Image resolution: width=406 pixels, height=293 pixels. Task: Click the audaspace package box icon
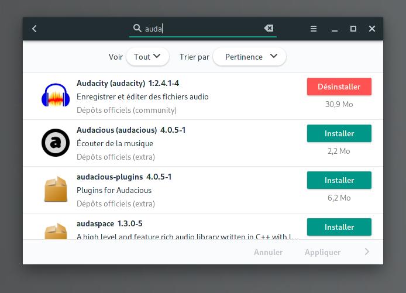(x=56, y=231)
